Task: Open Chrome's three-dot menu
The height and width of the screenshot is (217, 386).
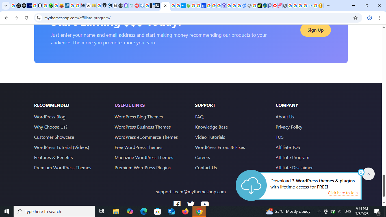Action: click(380, 18)
